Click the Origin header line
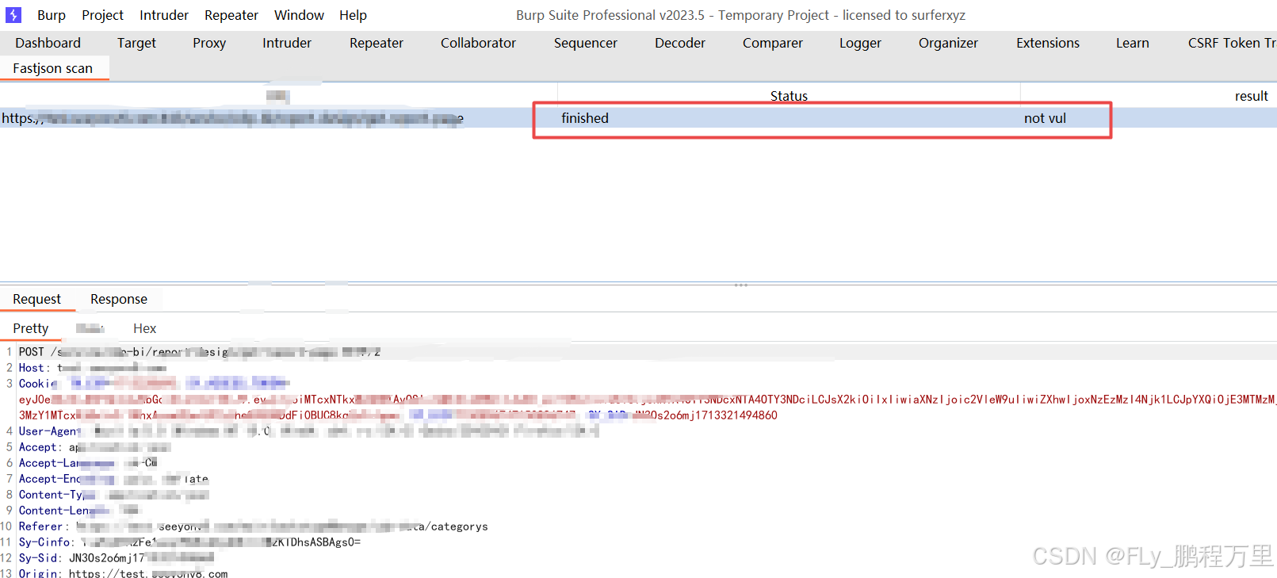This screenshot has width=1277, height=578. pos(123,573)
